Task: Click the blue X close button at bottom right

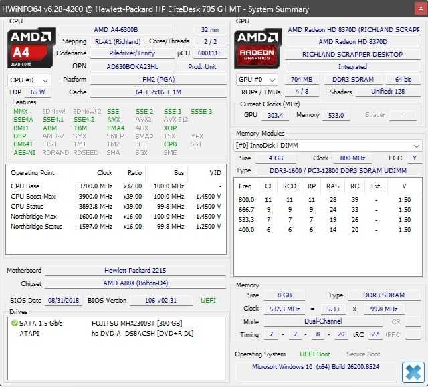Action: (x=413, y=372)
